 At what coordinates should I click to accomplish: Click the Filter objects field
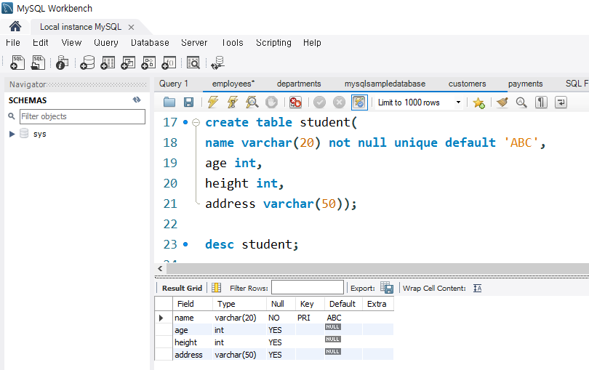(x=82, y=116)
